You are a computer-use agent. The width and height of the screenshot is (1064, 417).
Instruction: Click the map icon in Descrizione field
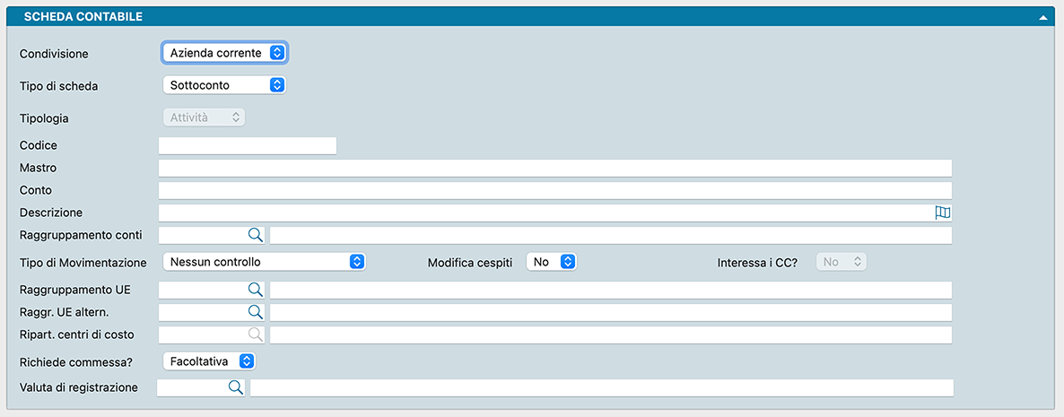[x=942, y=213]
